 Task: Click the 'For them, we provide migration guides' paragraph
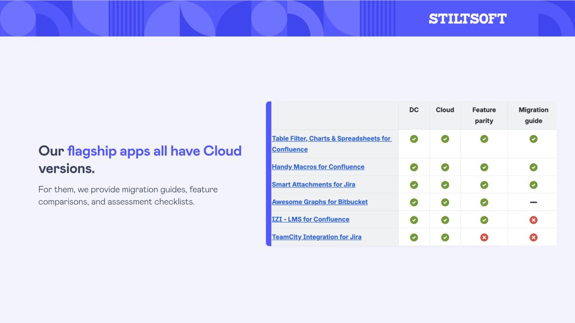coord(128,195)
